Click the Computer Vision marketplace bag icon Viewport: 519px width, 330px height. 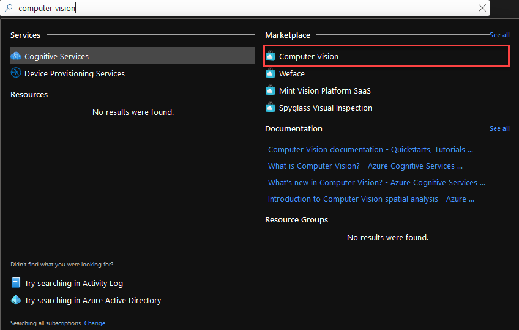point(271,56)
